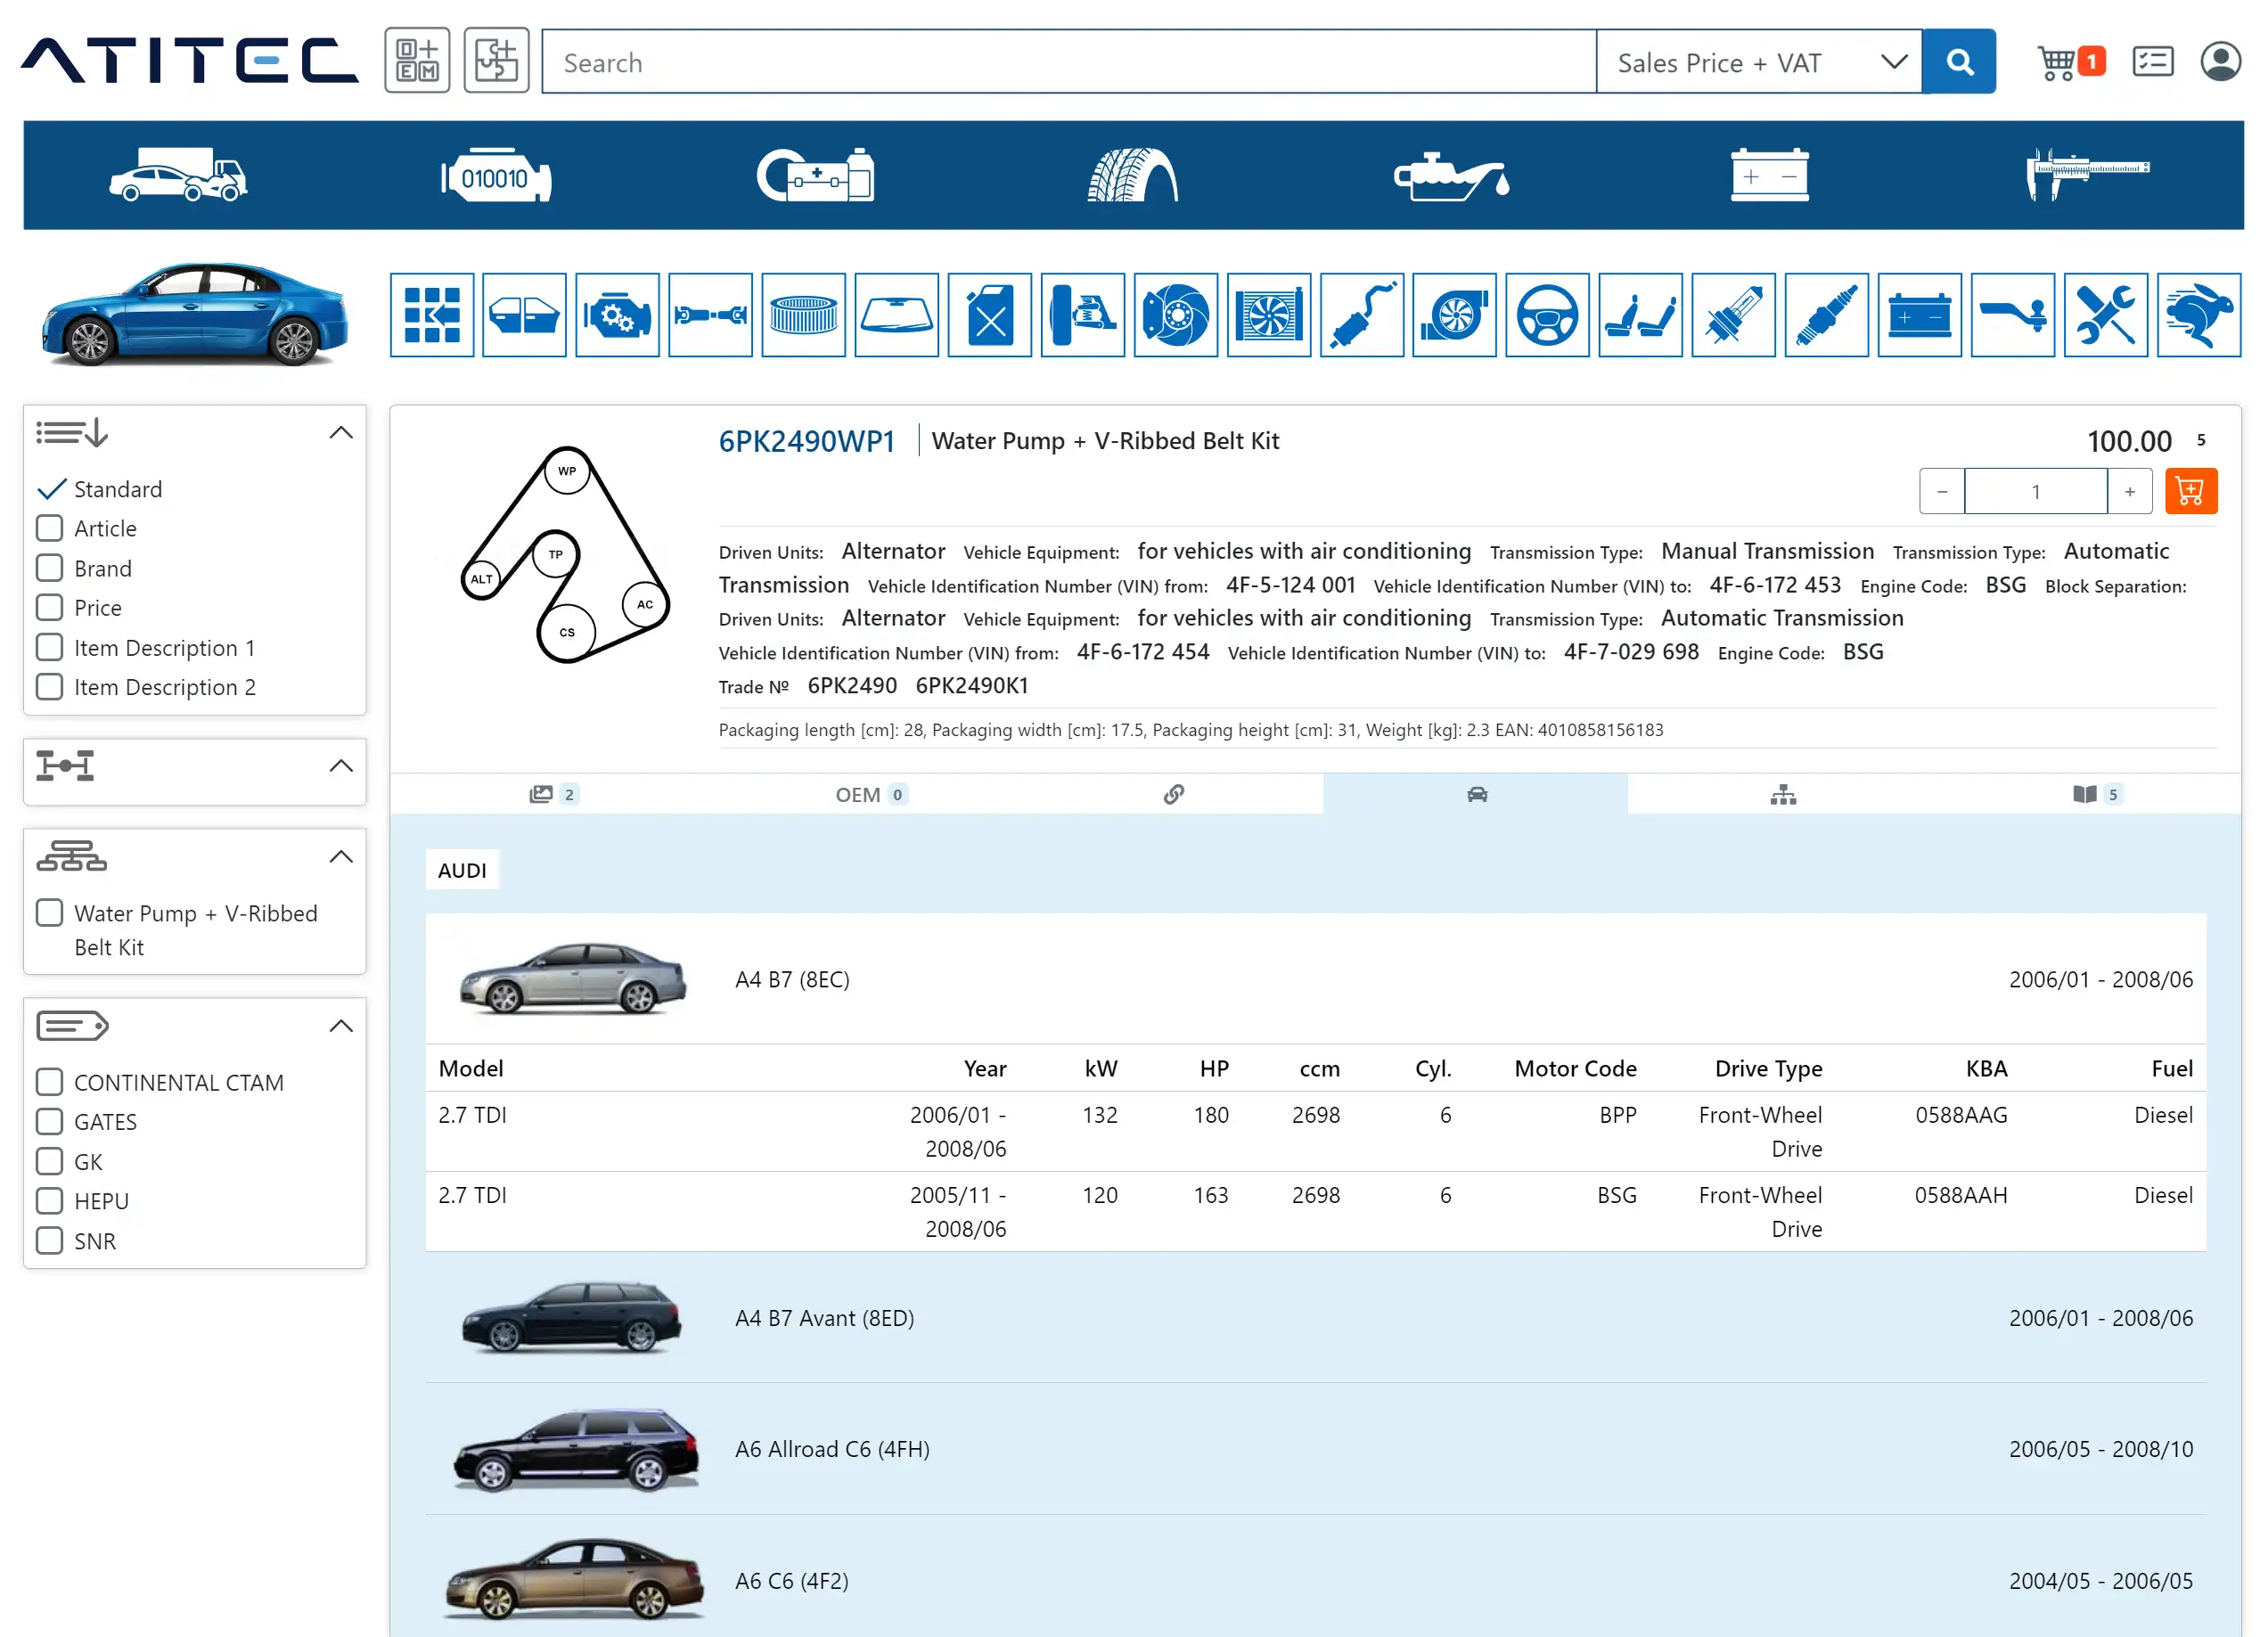Switch to the parts hierarchy tab
Screen dimensions: 2268x1637
[x=1783, y=795]
